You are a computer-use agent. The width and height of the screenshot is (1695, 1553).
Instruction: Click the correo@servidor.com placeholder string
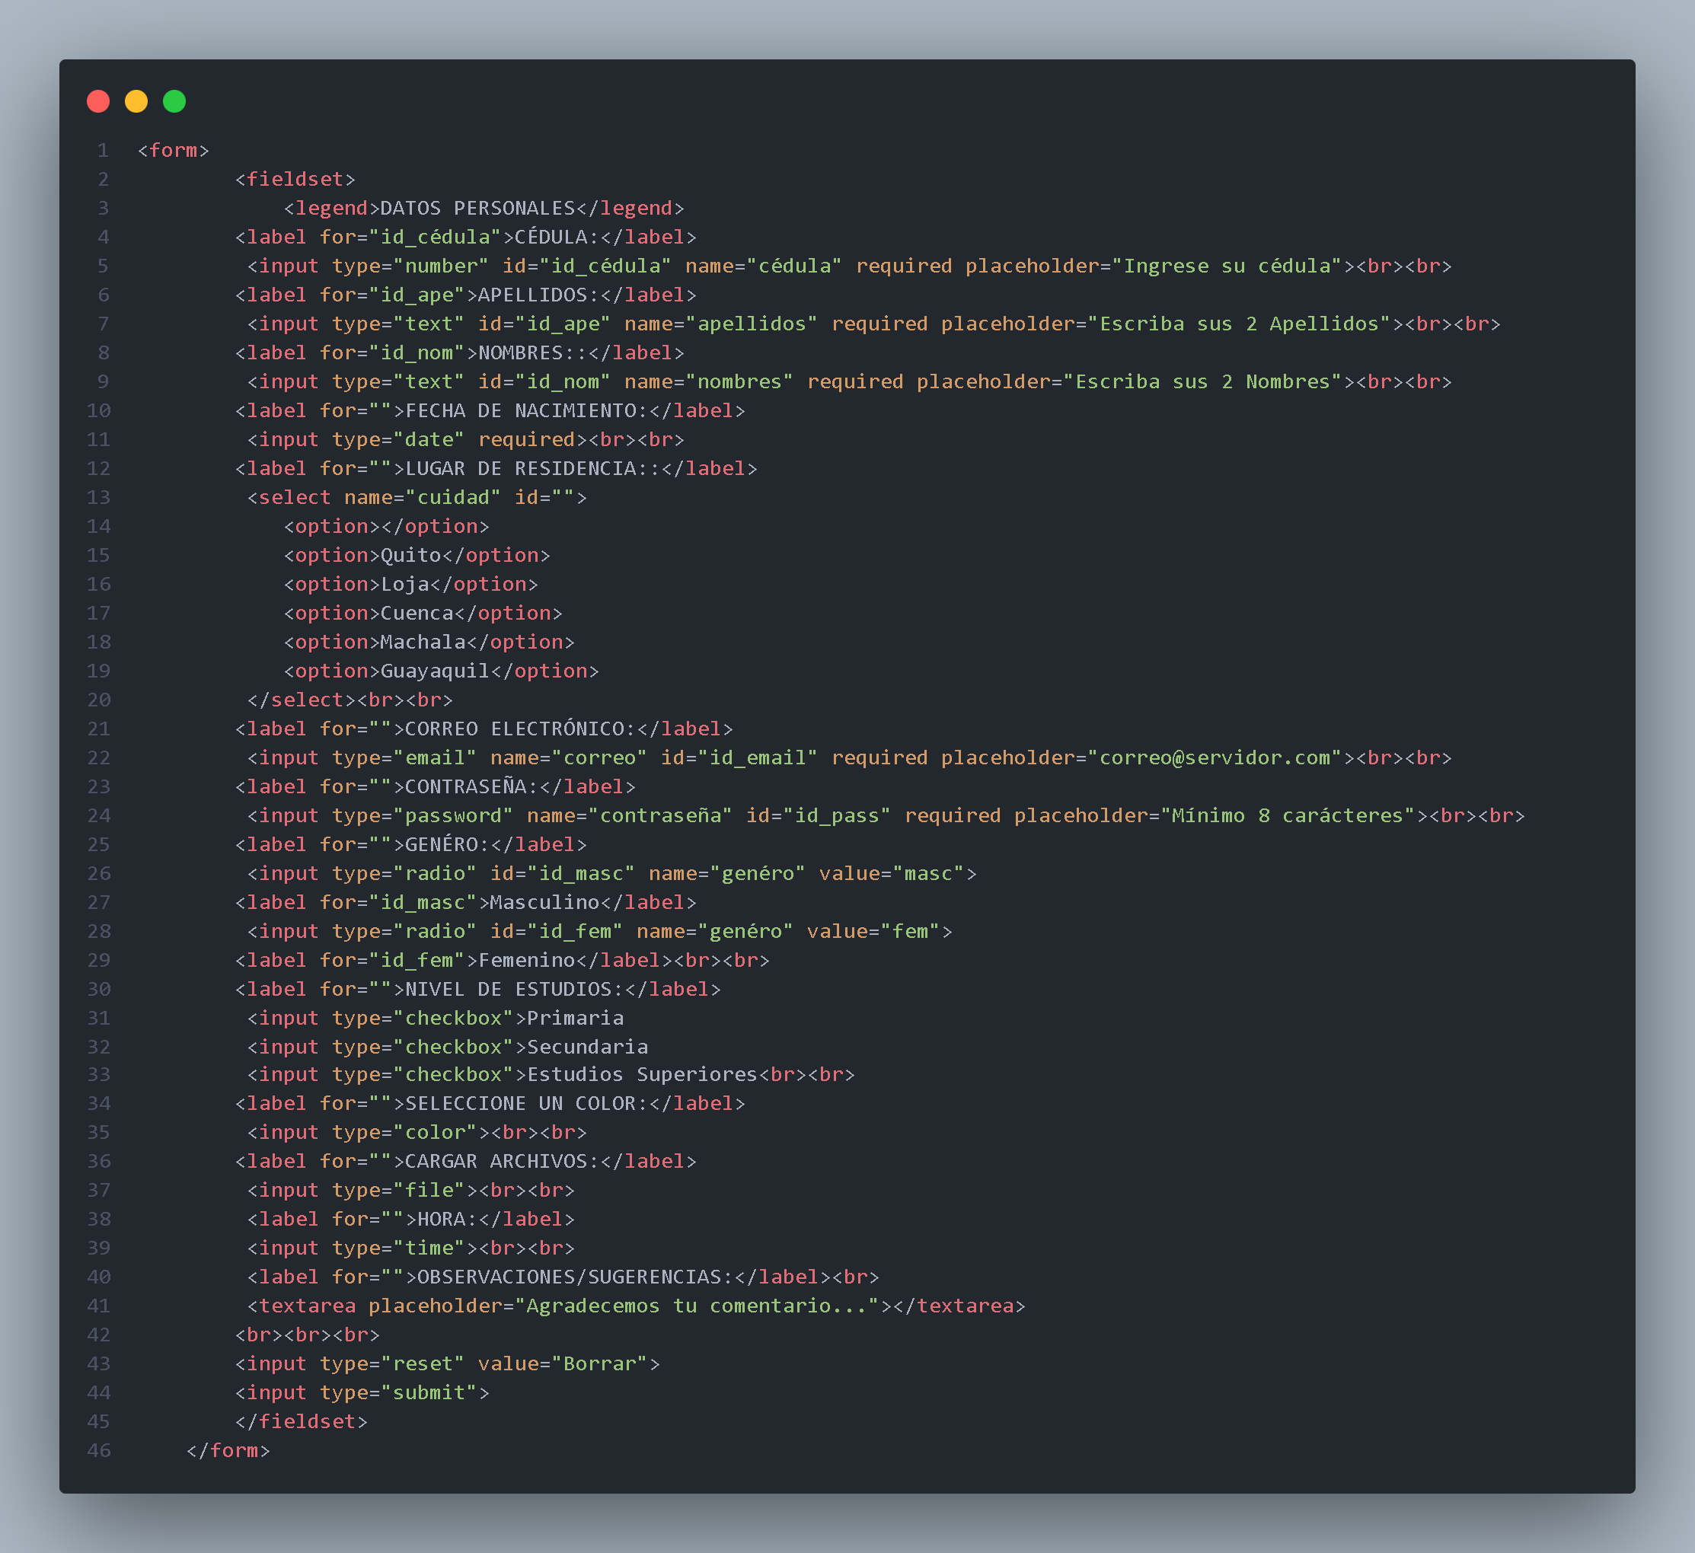pyautogui.click(x=1215, y=758)
